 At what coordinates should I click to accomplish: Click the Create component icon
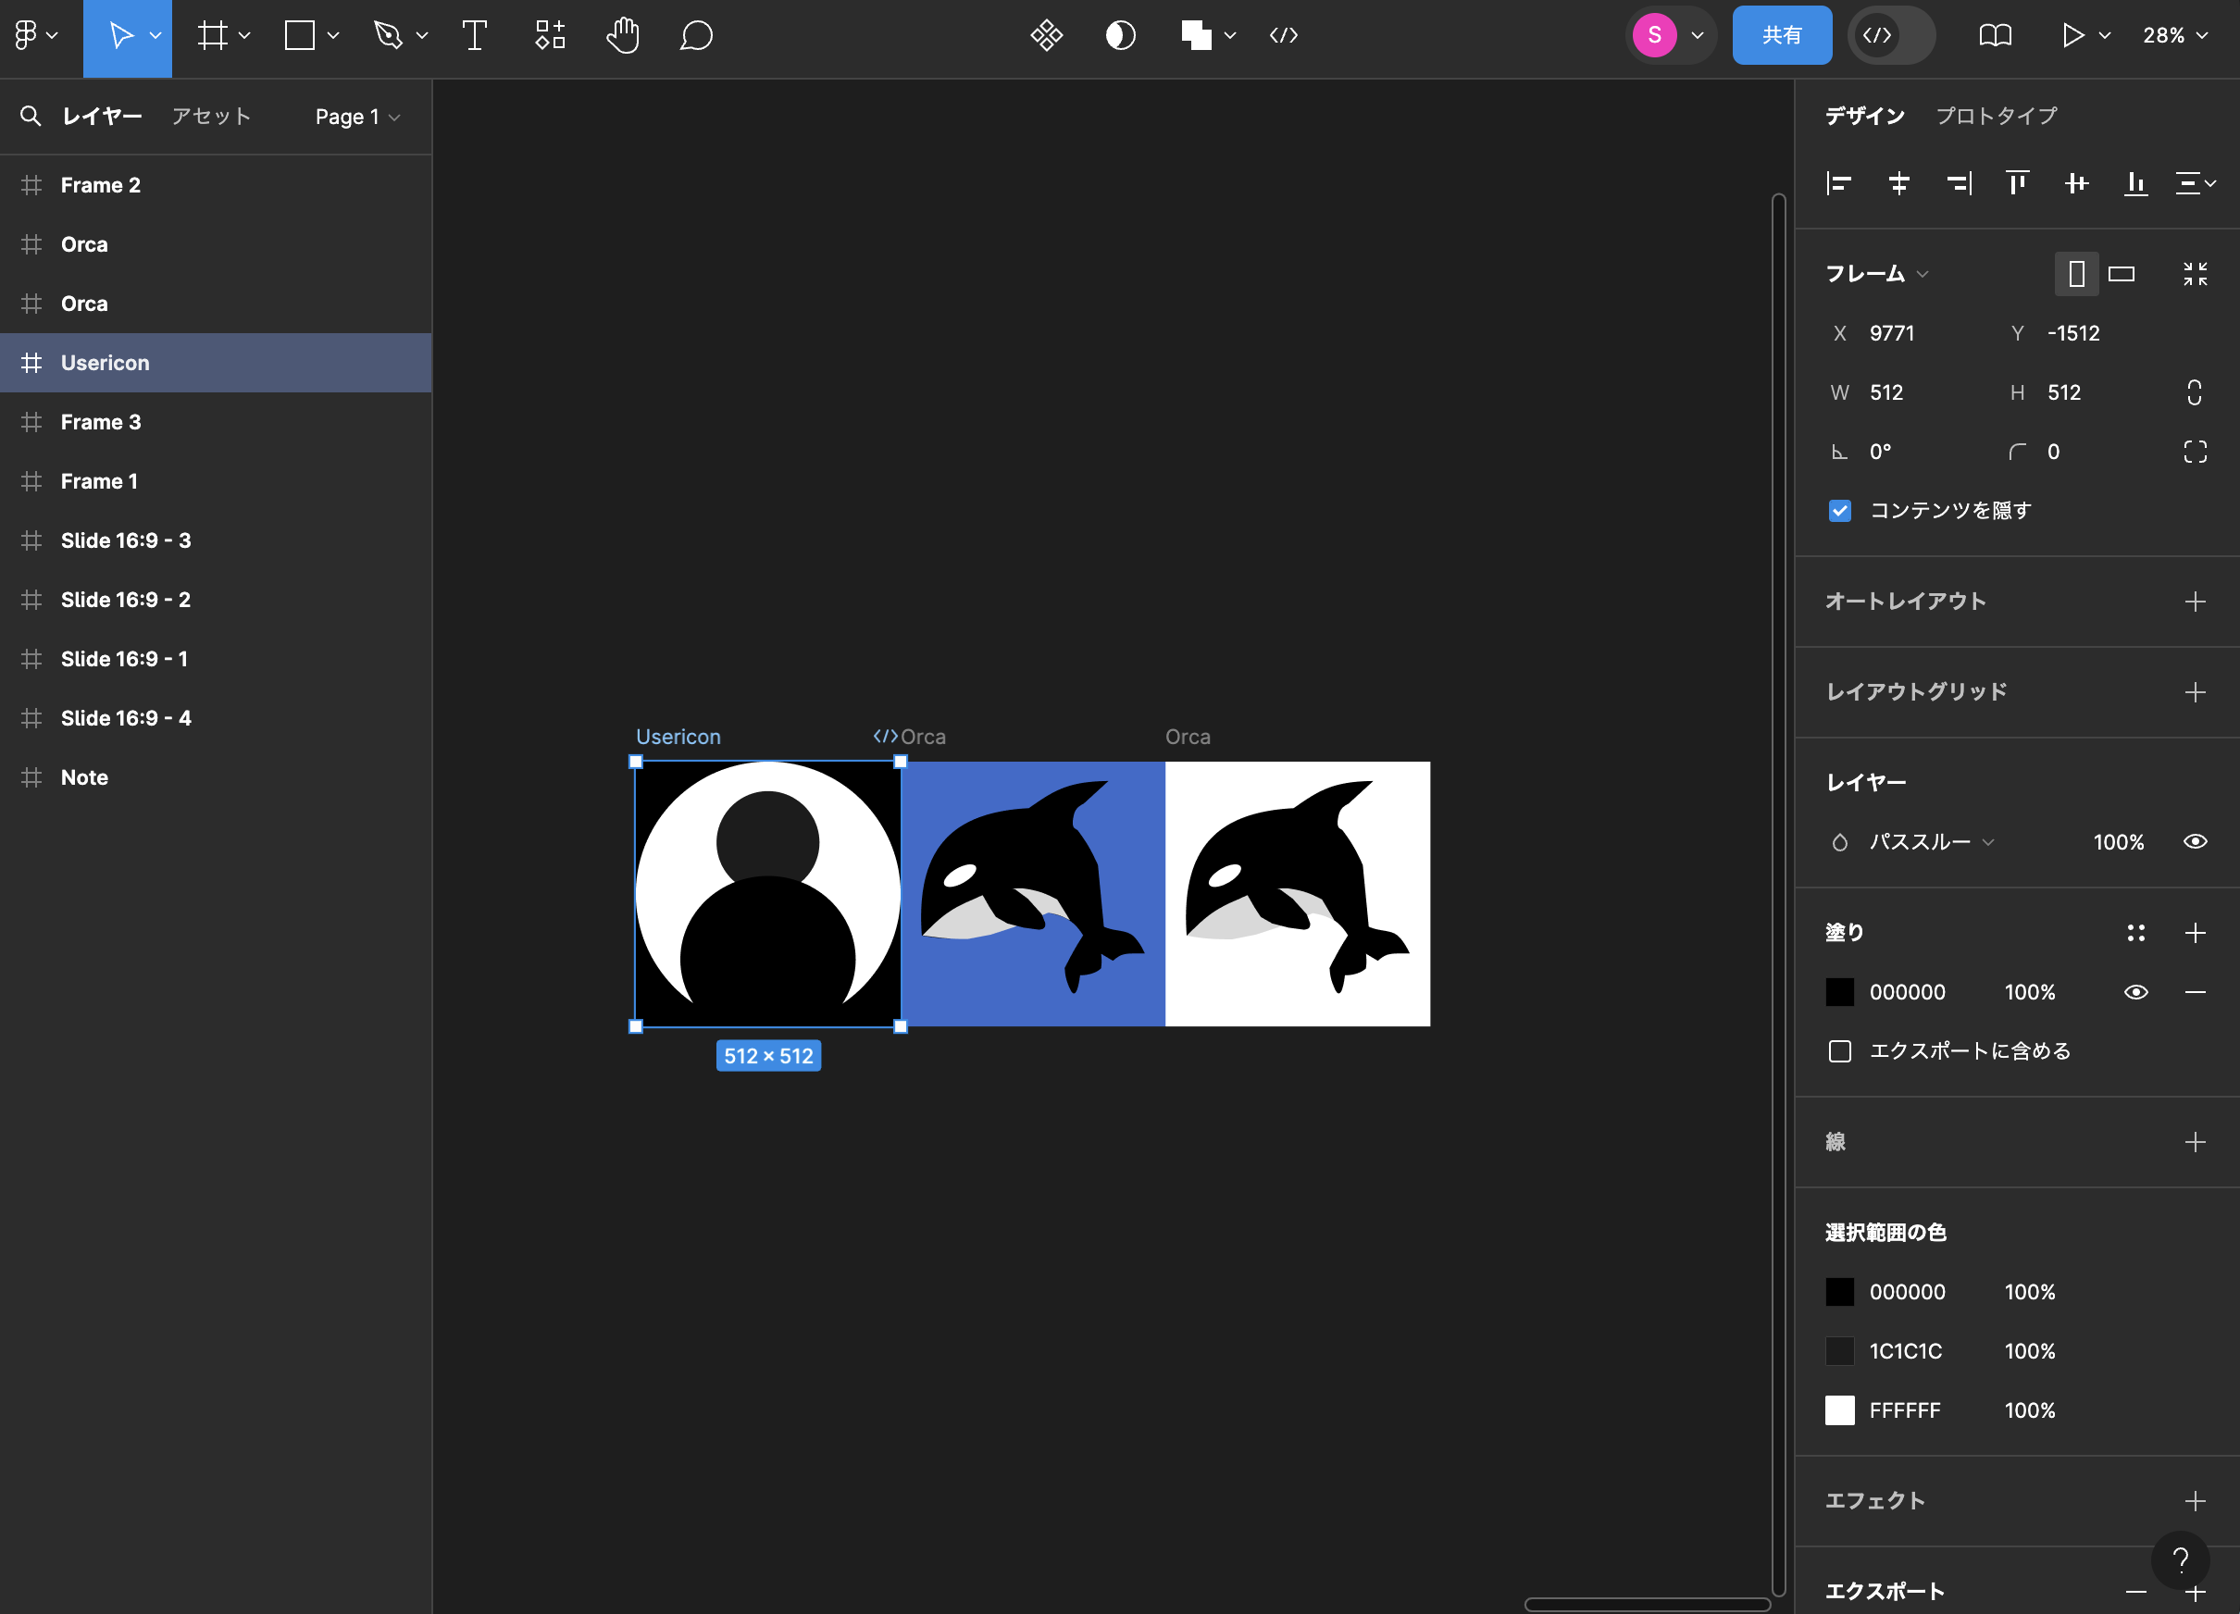(1046, 35)
